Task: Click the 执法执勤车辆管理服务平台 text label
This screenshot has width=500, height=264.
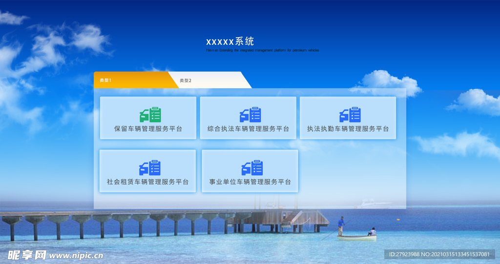Action: [348, 129]
